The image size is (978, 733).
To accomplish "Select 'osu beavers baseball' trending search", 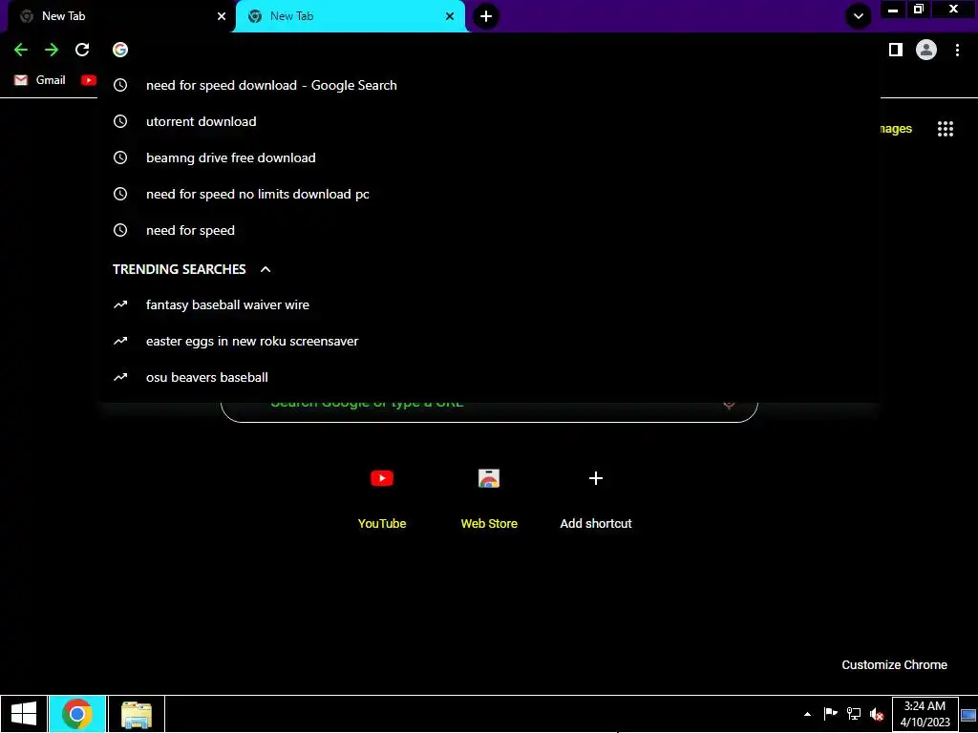I will [x=489, y=377].
